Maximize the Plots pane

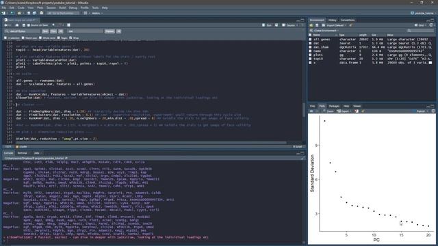433,106
